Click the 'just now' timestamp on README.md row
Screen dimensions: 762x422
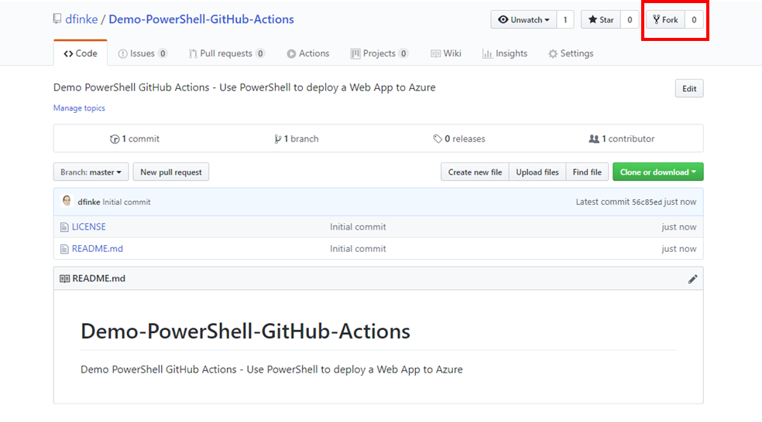[679, 248]
